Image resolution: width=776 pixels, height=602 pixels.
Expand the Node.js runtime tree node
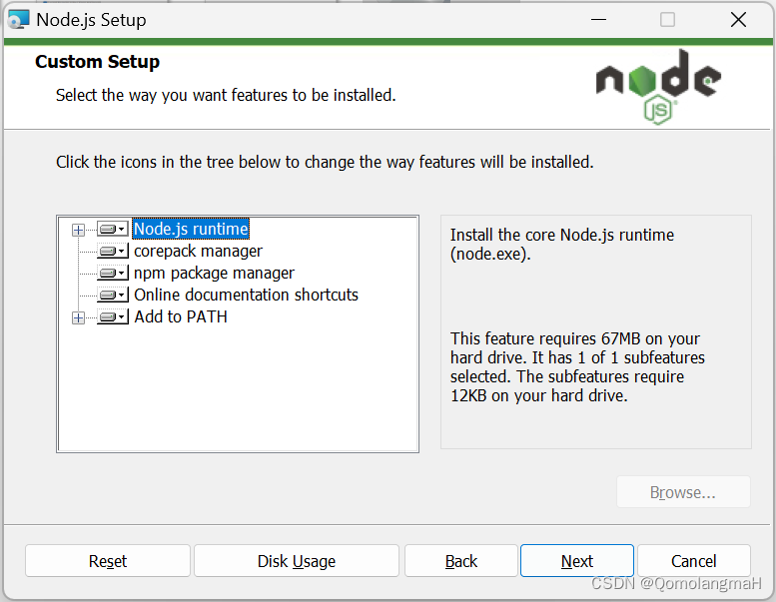78,230
